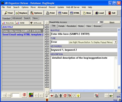Click into the KEYWORDS input field
Viewport: 122px width, 102px height.
(x=84, y=50)
